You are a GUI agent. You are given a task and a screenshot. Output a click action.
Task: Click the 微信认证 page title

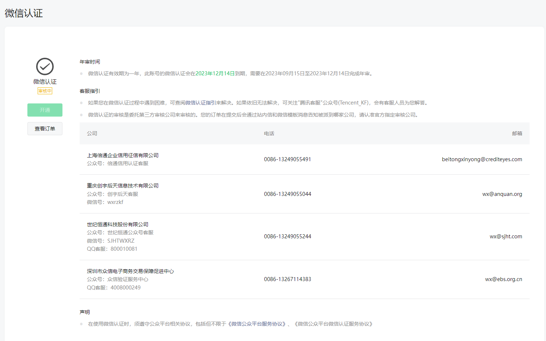pos(24,13)
